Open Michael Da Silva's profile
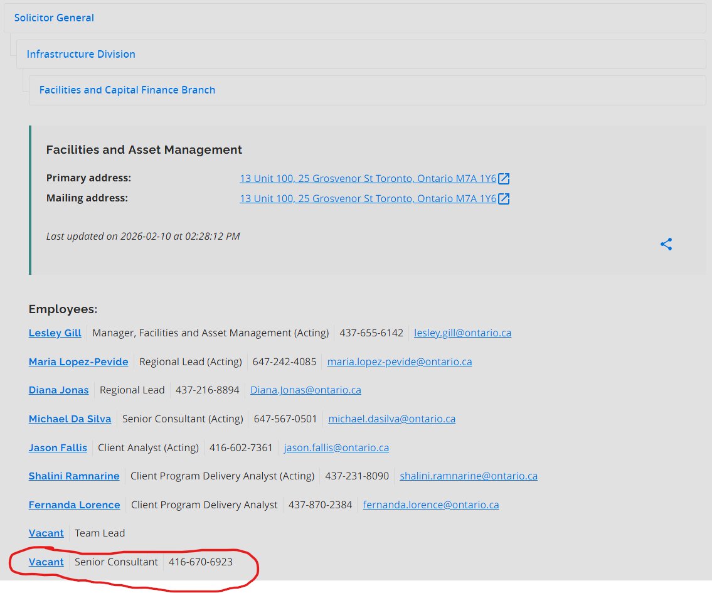712x593 pixels. (x=70, y=419)
